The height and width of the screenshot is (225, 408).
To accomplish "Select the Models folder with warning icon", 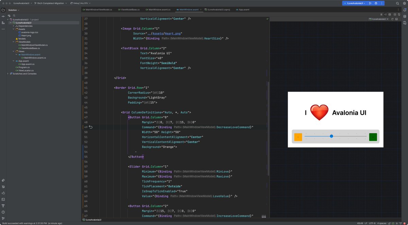I will click(x=20, y=39).
